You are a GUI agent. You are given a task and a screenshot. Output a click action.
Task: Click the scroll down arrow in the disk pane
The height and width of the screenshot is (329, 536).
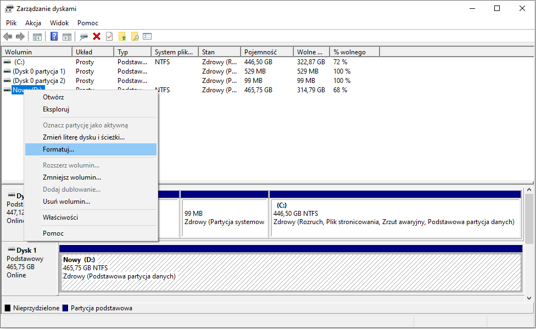point(529,298)
